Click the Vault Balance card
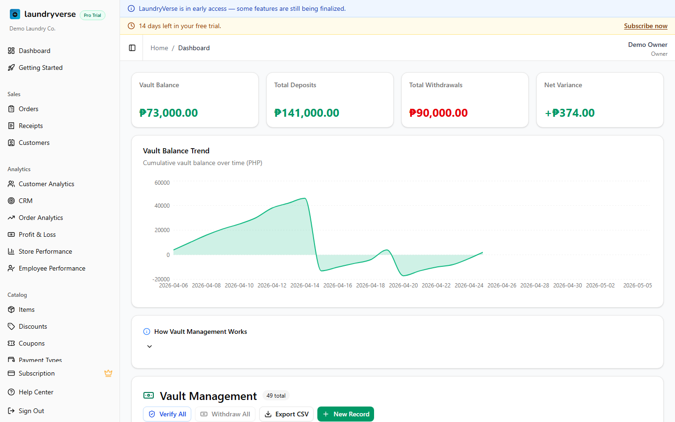675x422 pixels. (195, 100)
